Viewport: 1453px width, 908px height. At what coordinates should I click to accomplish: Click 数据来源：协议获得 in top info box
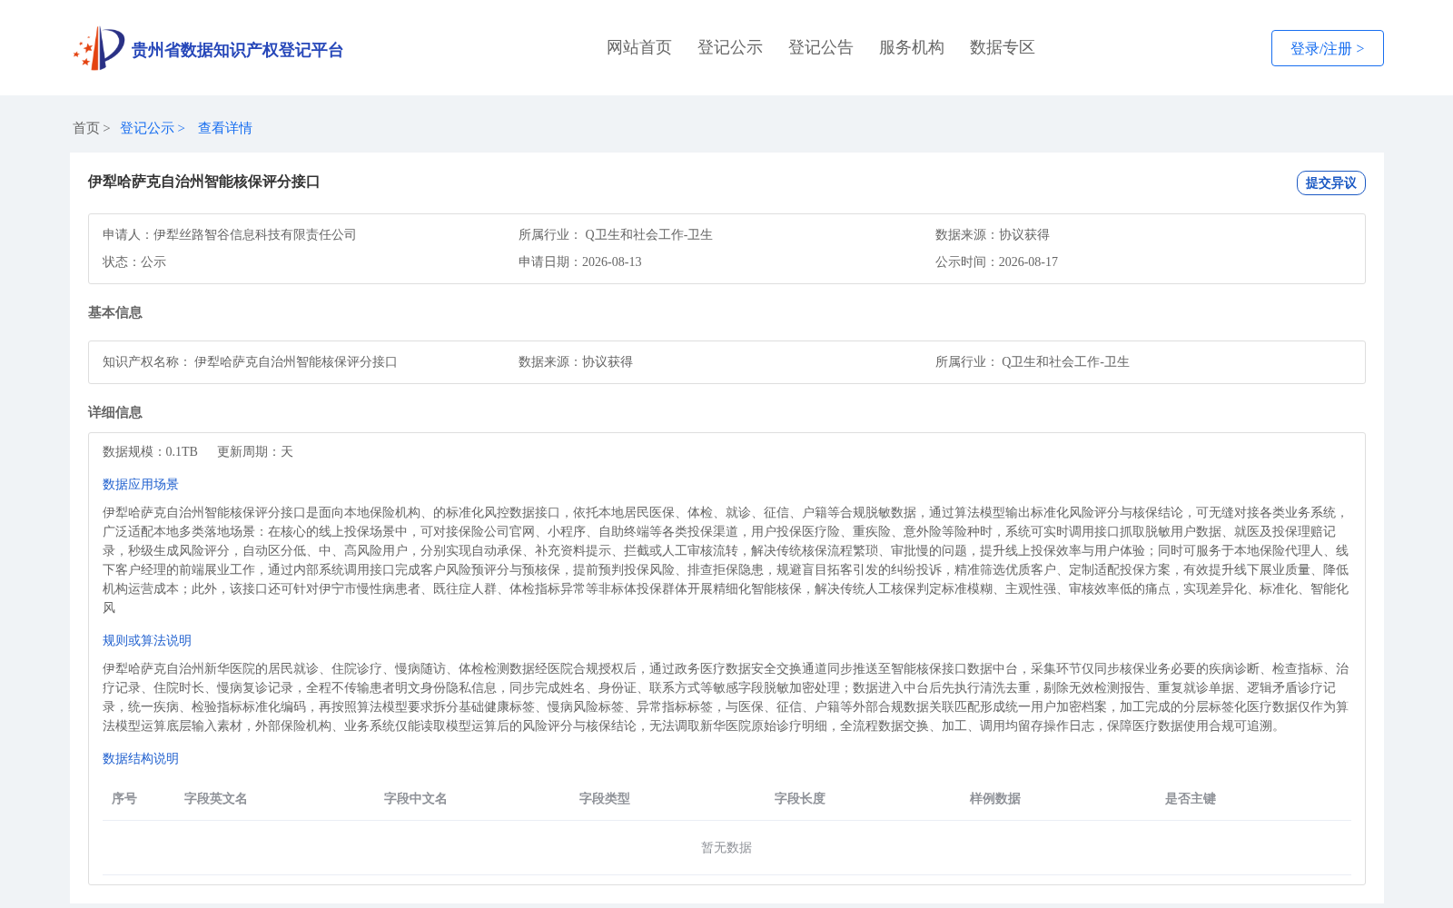pos(993,234)
